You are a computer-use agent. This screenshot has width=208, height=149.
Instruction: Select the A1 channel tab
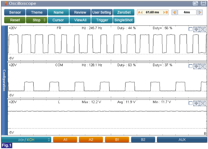tap(65, 140)
